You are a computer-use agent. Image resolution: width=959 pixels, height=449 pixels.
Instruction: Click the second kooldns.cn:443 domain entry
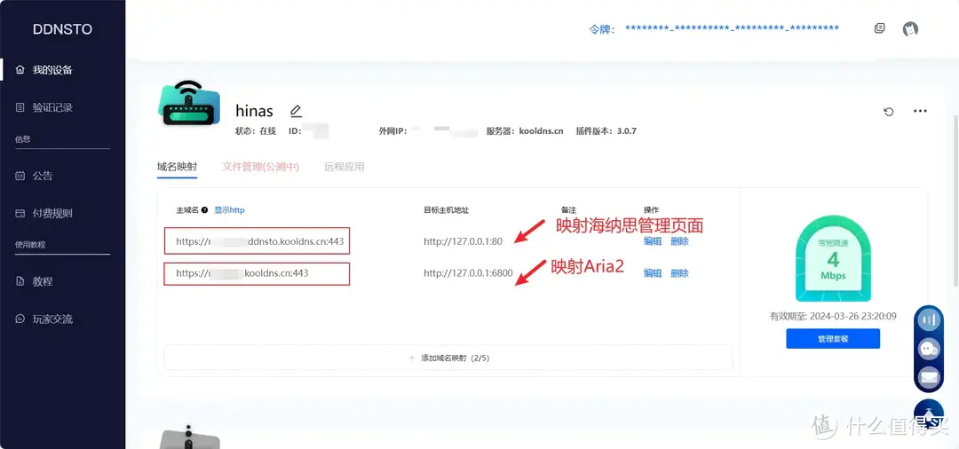pyautogui.click(x=257, y=273)
